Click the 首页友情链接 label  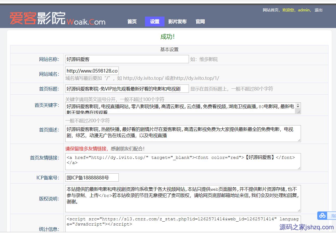pyautogui.click(x=45, y=158)
